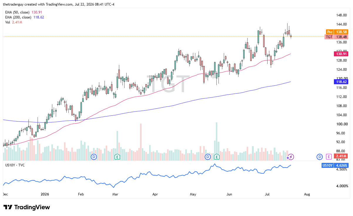353x216 pixels.
Task: Click the US10Y 4.626% axis label
Action: (x=335, y=166)
